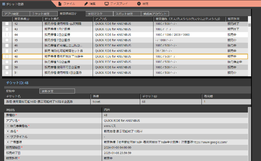This screenshot has width=261, height=161.
Task: Enable the checkbox for row 51
Action: [7, 73]
